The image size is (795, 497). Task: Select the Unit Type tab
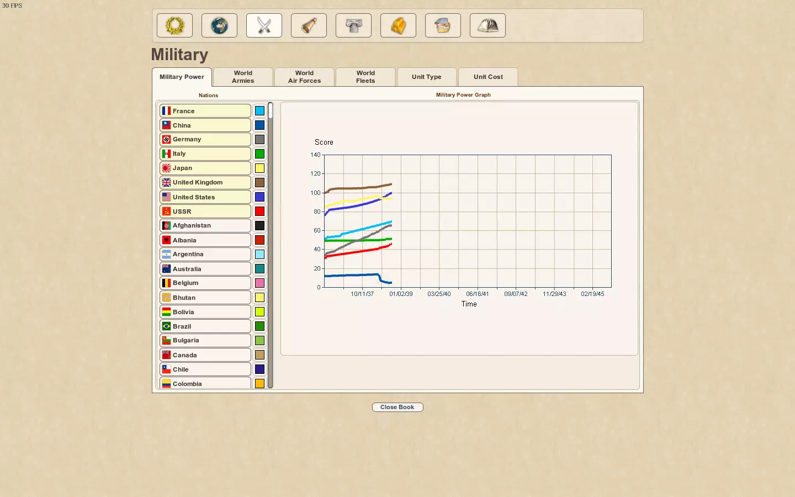(427, 77)
